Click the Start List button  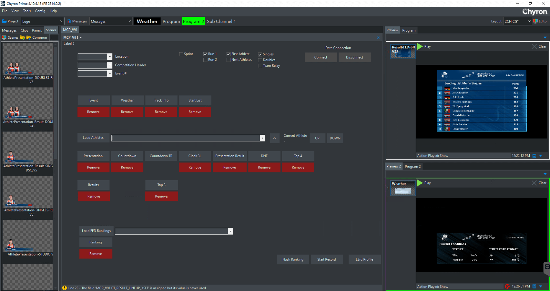click(195, 100)
